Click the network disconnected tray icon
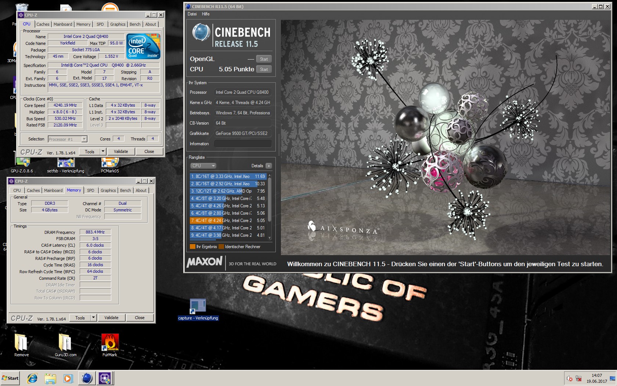Viewport: 617px width, 386px height. point(578,378)
